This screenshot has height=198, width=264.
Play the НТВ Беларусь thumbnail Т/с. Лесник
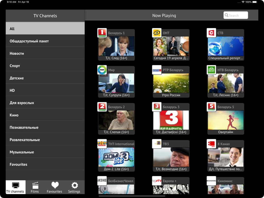pos(226,83)
